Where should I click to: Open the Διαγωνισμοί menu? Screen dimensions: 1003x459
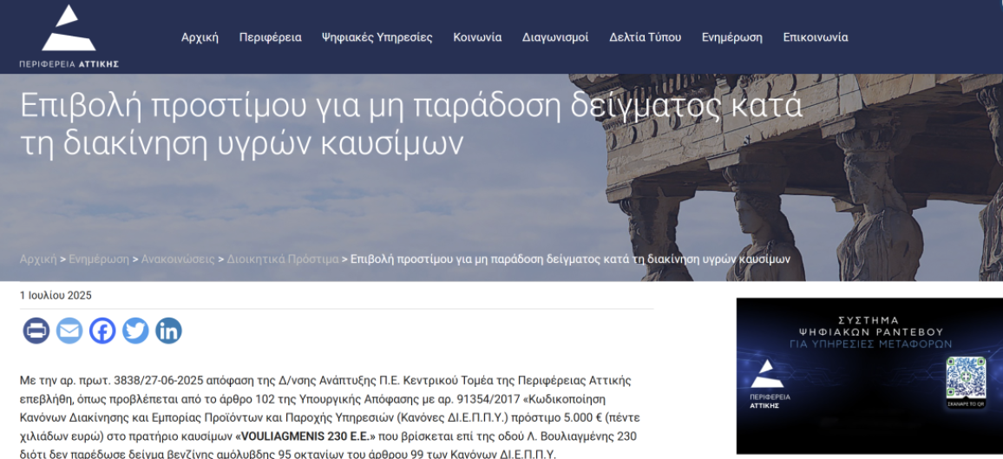[555, 37]
